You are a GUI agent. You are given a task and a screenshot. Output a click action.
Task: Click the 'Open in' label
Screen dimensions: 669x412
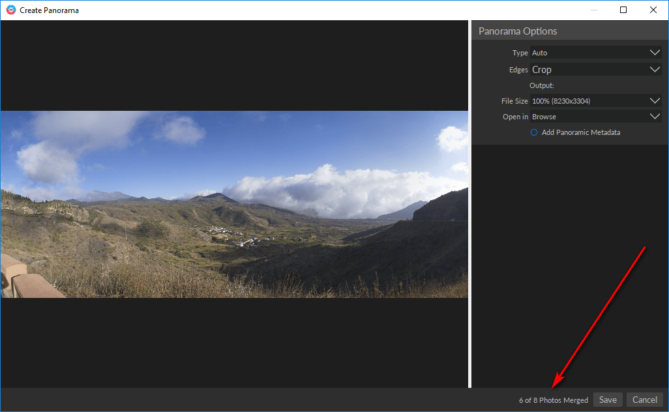coord(515,117)
